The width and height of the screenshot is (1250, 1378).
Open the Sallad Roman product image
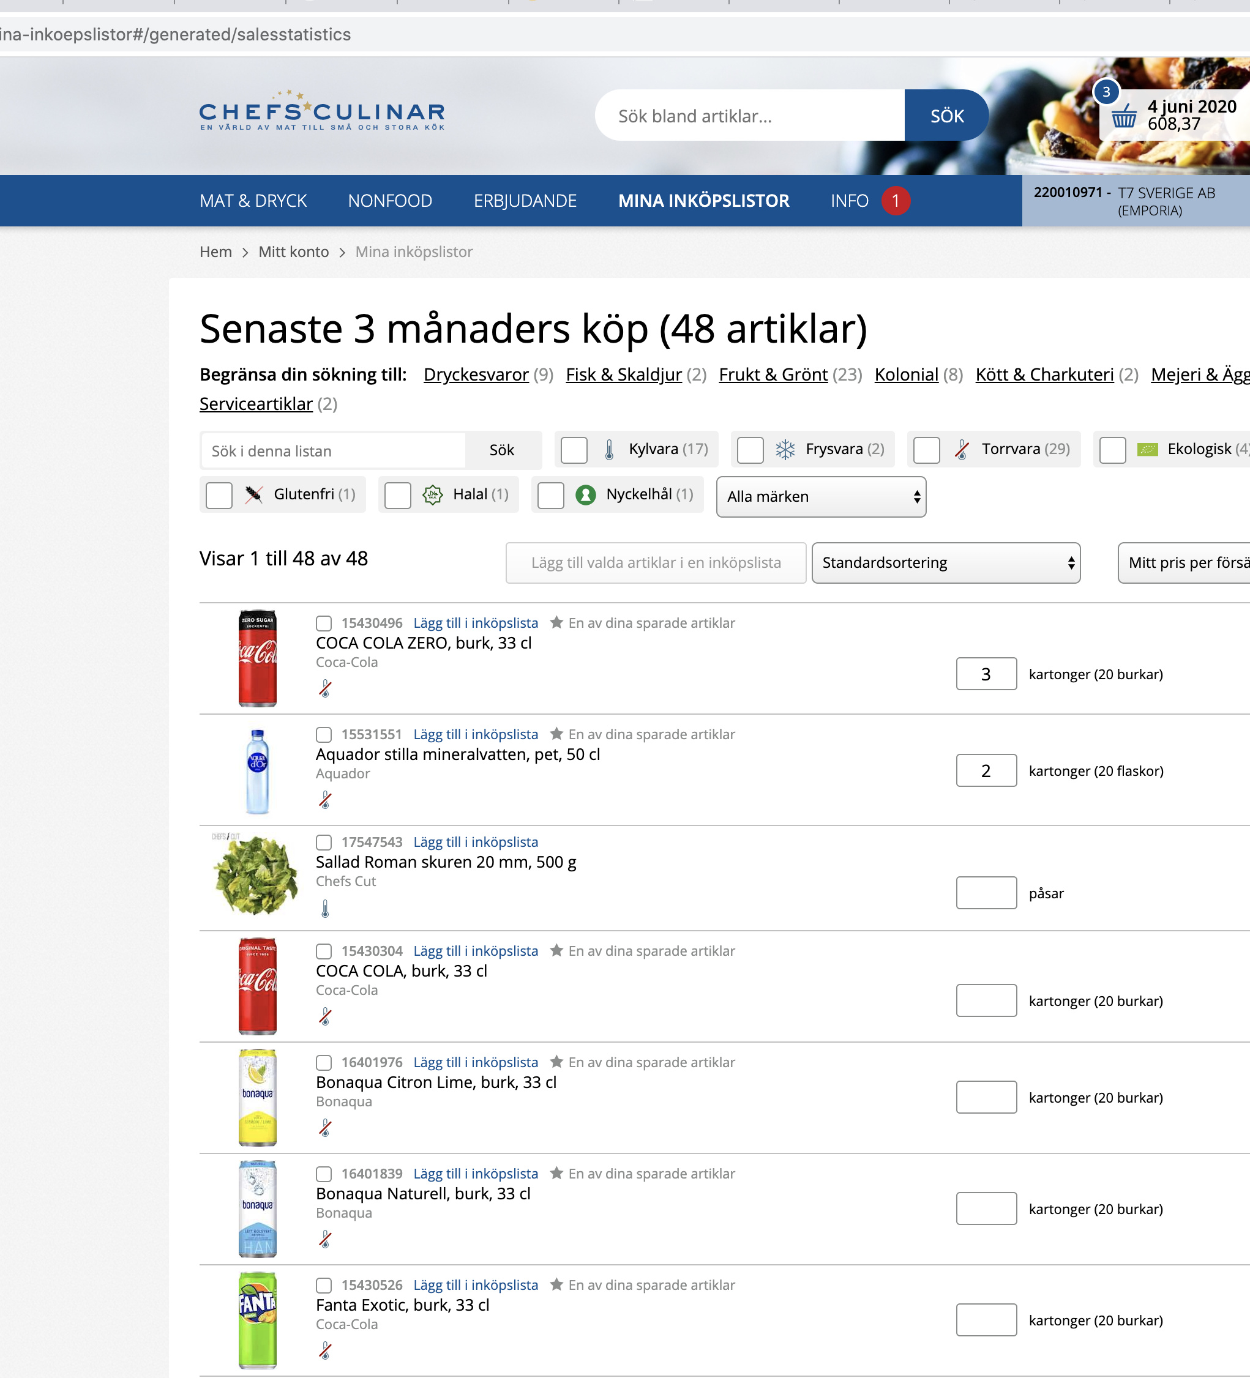tap(256, 875)
